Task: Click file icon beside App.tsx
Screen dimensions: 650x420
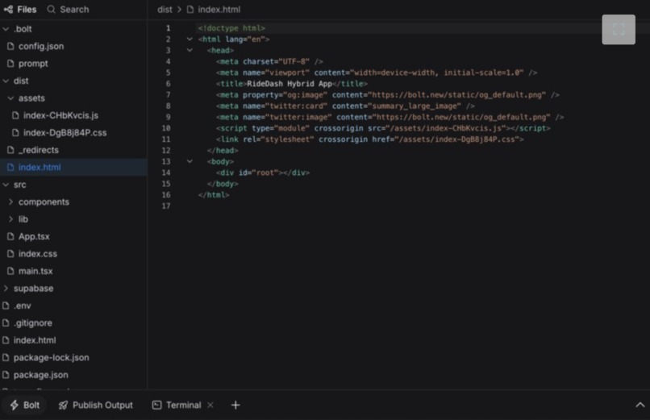Action: 10,236
